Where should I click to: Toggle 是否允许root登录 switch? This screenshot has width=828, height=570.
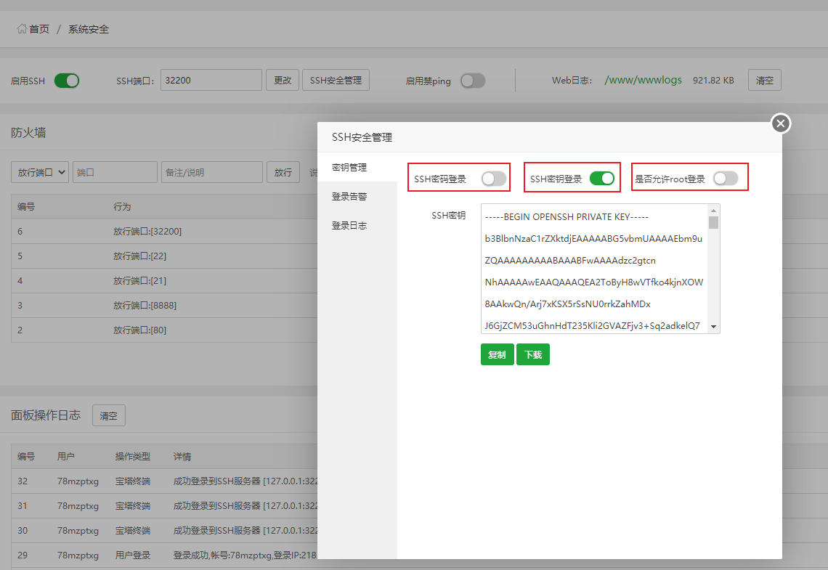[x=726, y=179]
